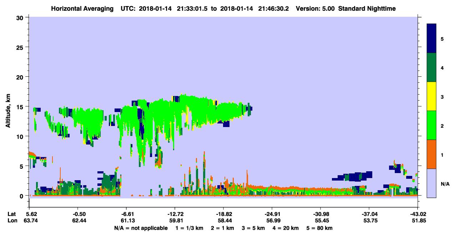
Task: Click the dark blue colorbar segment labeled 5
Action: coord(432,39)
